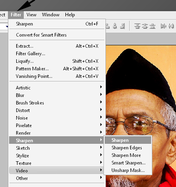The width and height of the screenshot is (176, 187).
Task: Apply Sharpen from the Sharpen flyout
Action: tap(128, 140)
